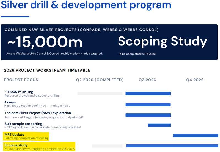Select 'Resource growth and discovery drilling' subtitle
This screenshot has width=220, height=152.
(x=32, y=95)
